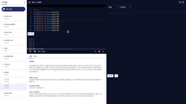186x104 pixels.
Task: Mute the video volume speaker icon
Action: coord(35,51)
